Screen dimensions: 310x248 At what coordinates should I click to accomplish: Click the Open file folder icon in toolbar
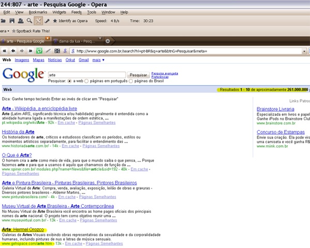[3, 21]
